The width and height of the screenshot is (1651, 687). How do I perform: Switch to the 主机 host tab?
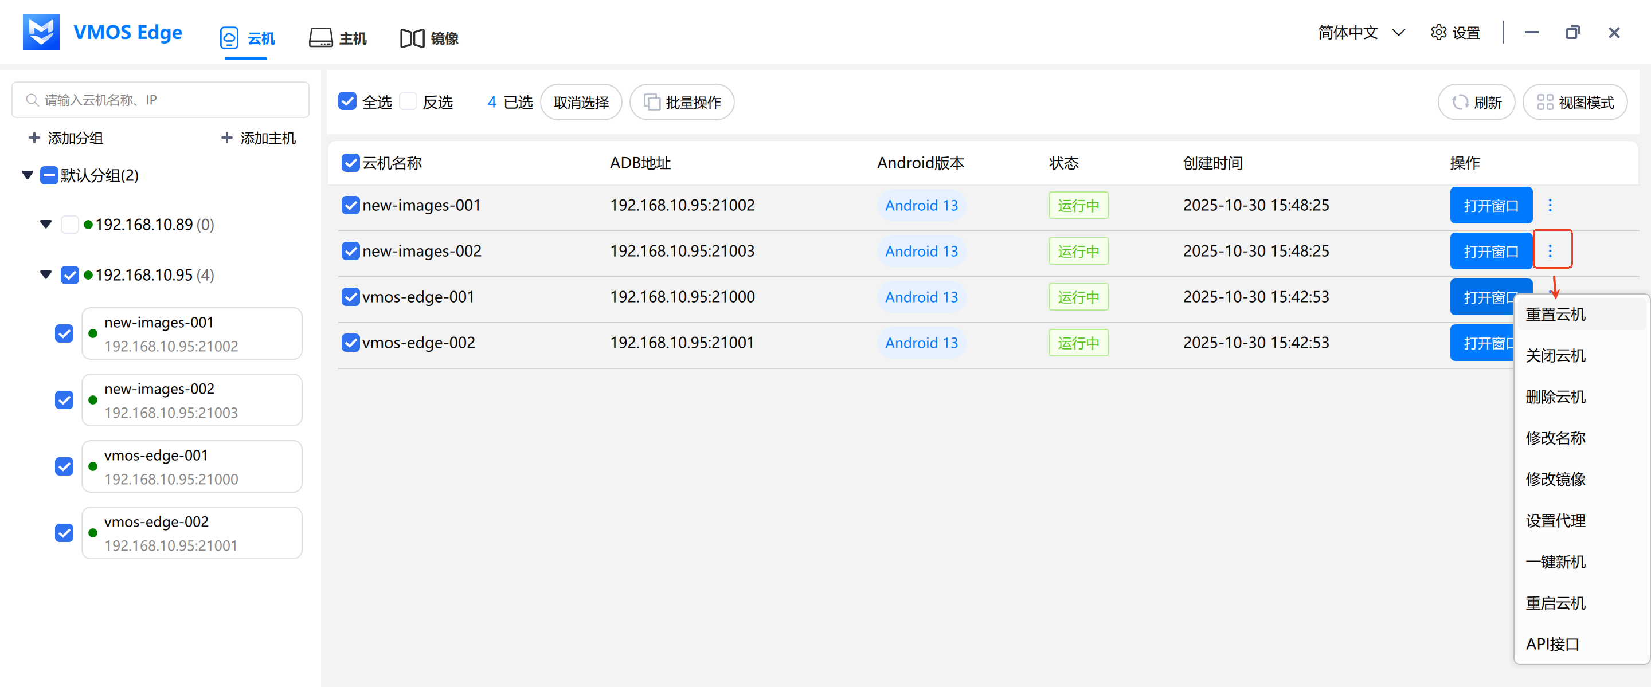[338, 38]
